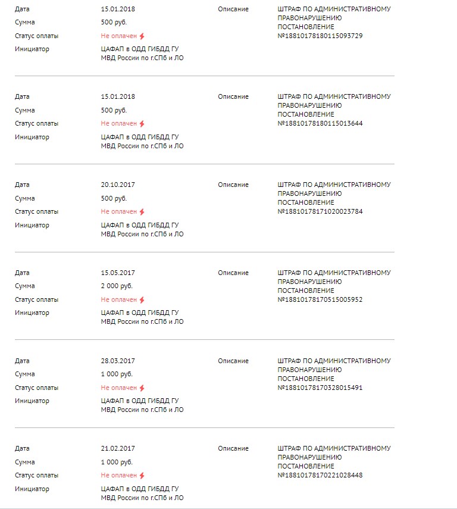
Task: Click lightning bolt icon for 21.02.2017 fine
Action: (142, 476)
